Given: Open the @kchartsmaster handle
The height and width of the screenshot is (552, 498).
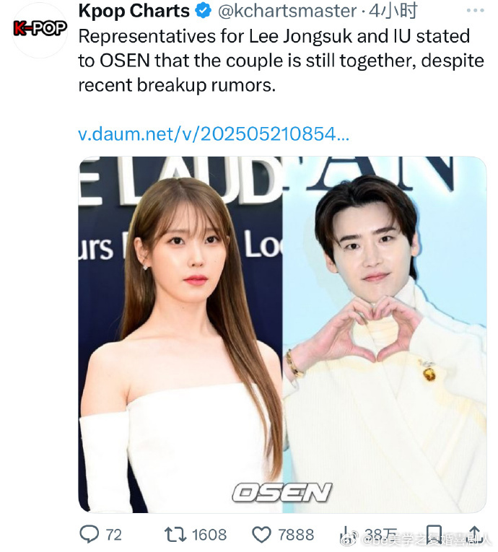Looking at the screenshot, I should point(287,11).
